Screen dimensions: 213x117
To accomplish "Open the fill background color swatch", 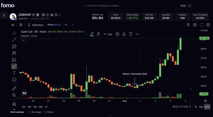I will pyautogui.click(x=99, y=34).
